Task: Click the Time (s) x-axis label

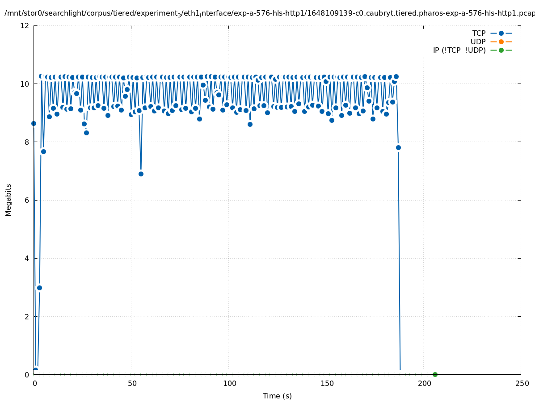Action: pos(277,396)
